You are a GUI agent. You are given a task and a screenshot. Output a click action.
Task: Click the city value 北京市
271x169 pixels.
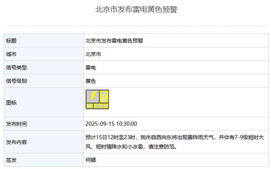(93, 54)
